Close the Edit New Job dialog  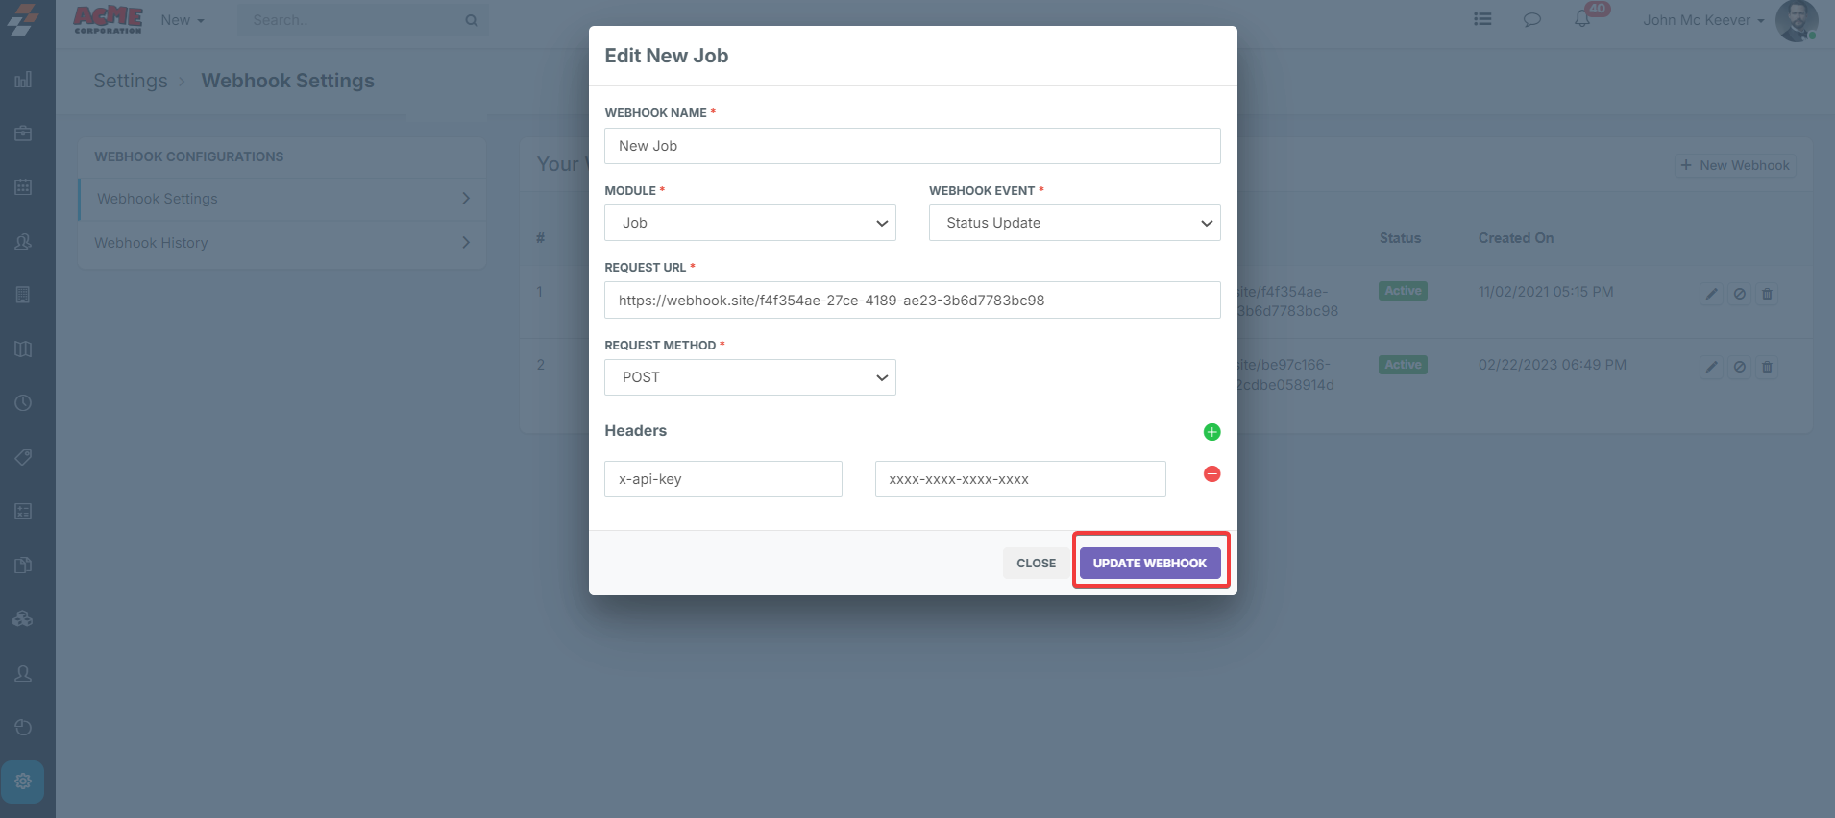[x=1036, y=564]
